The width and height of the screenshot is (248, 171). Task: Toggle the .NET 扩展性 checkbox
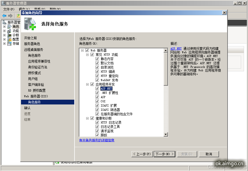(x=97, y=93)
